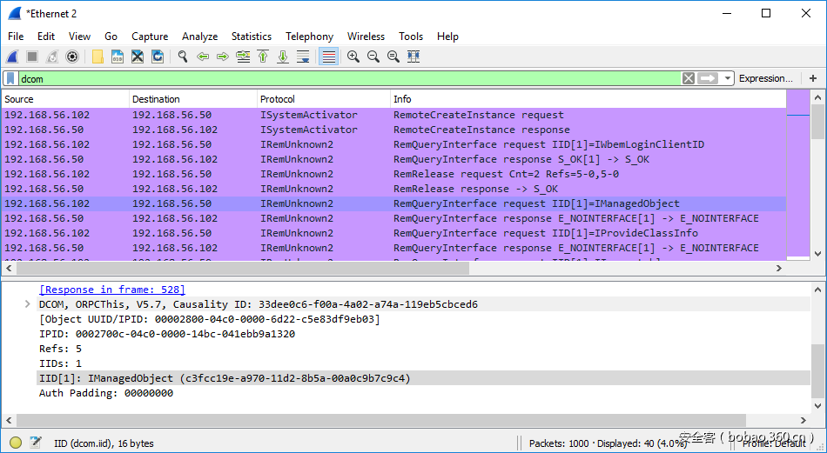The width and height of the screenshot is (827, 453).
Task: Click the open capture file folder icon
Action: [x=97, y=57]
